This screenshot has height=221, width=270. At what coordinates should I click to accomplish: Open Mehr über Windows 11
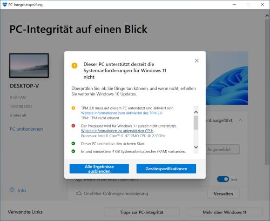click(224, 212)
